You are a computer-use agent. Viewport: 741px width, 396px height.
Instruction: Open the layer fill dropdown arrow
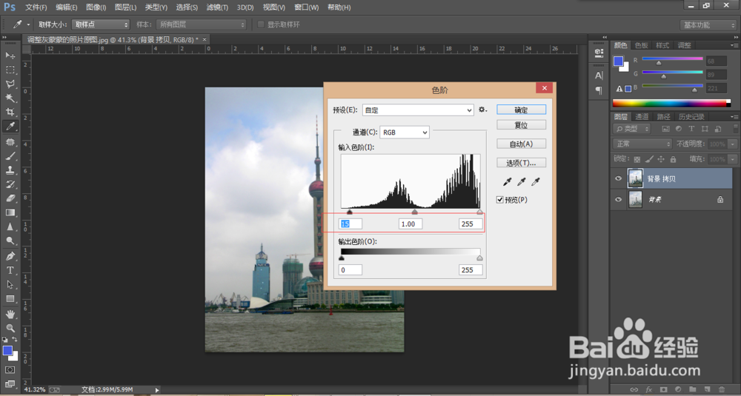(733, 159)
